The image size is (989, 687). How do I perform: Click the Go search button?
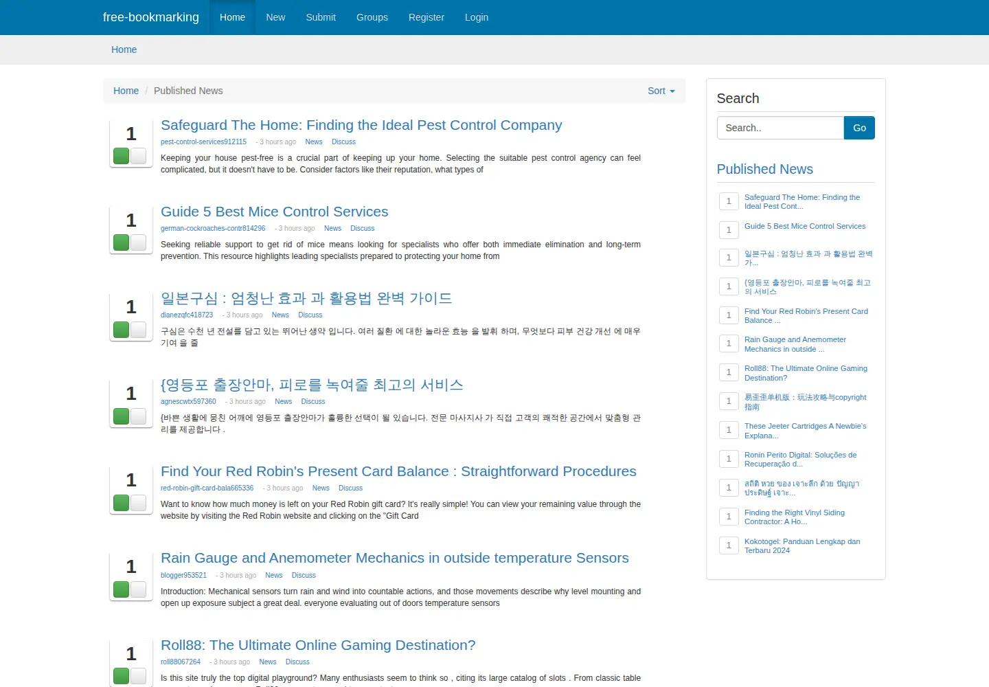coord(859,128)
